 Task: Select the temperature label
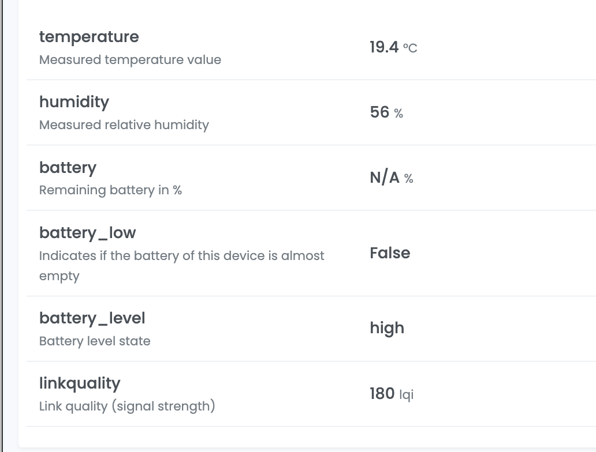89,37
